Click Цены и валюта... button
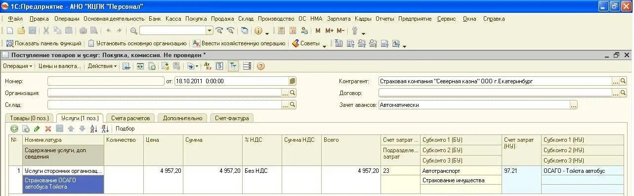 coord(60,66)
